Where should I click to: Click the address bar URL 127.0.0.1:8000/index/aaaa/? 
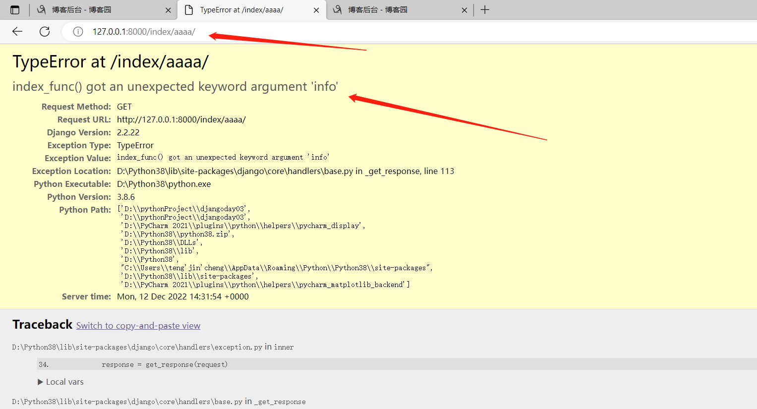(144, 32)
